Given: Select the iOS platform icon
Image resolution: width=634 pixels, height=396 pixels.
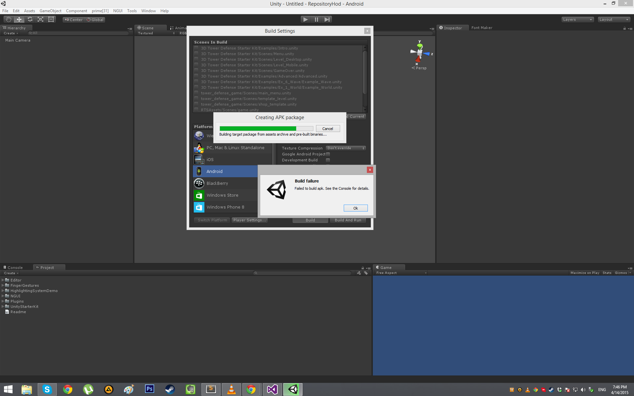Looking at the screenshot, I should 199,160.
